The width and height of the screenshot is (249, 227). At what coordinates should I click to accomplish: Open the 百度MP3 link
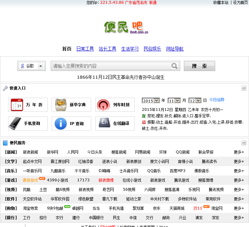click(x=177, y=171)
